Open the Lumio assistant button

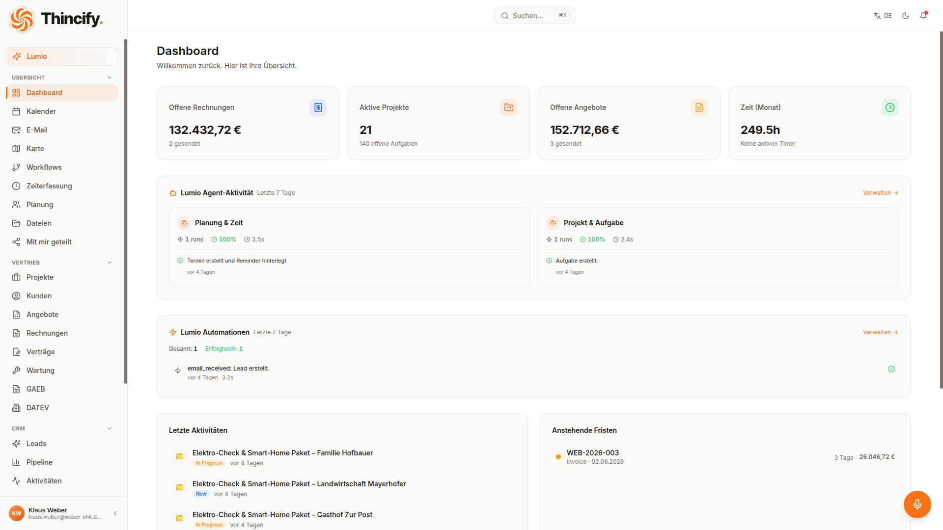[62, 56]
